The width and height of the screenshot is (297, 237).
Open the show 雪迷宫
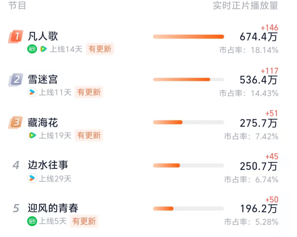point(43,80)
